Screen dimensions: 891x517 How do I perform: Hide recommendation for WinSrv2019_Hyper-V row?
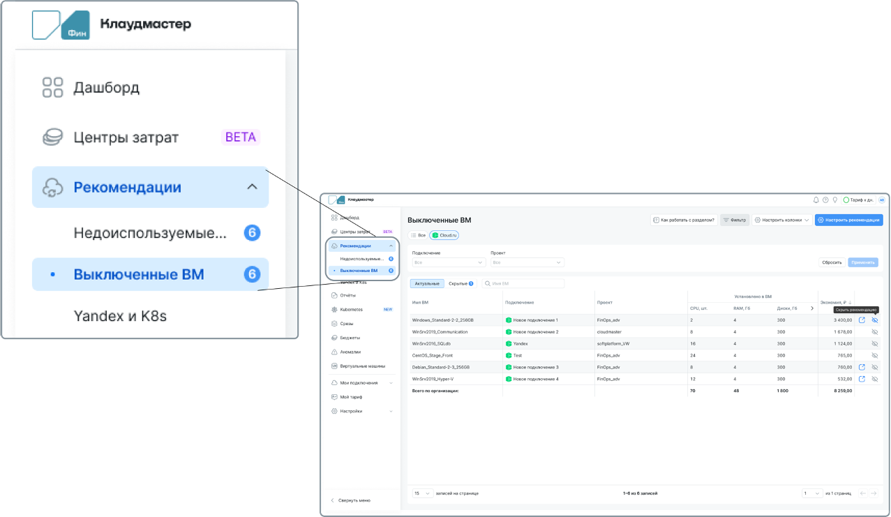pos(875,379)
